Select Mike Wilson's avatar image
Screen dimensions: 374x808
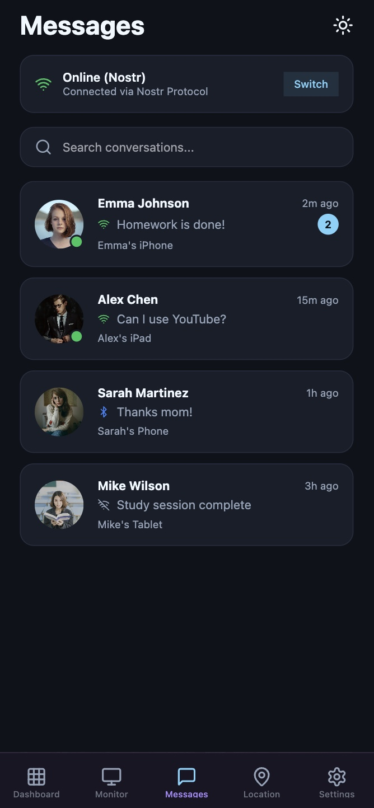tap(59, 504)
